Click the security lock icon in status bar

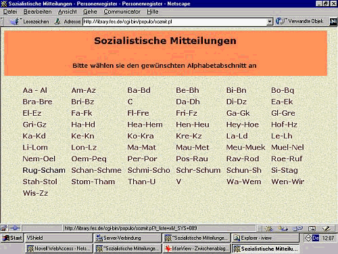point(4,228)
